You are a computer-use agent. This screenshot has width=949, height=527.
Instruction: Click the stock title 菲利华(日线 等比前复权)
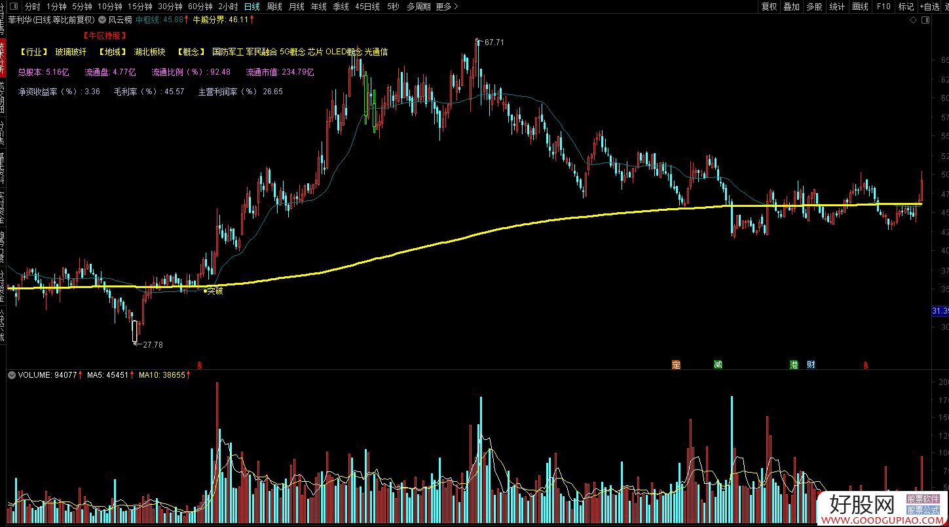click(52, 20)
